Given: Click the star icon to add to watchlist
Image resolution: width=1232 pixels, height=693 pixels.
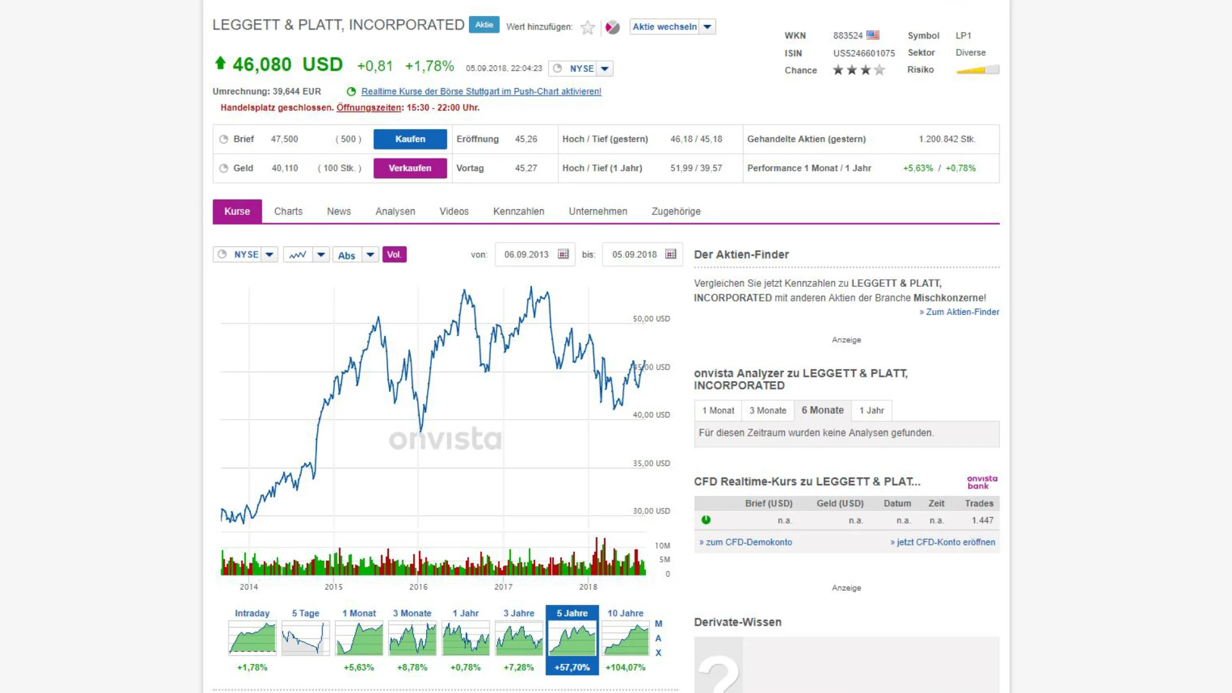Looking at the screenshot, I should (587, 27).
